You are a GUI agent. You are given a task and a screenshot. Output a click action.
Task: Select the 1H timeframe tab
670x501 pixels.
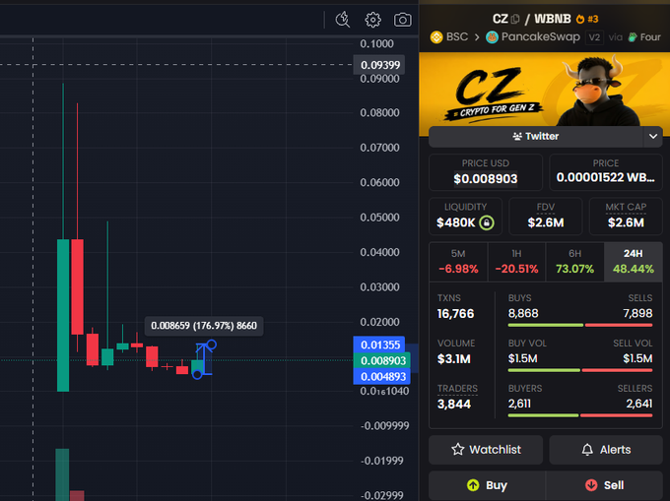coord(516,262)
